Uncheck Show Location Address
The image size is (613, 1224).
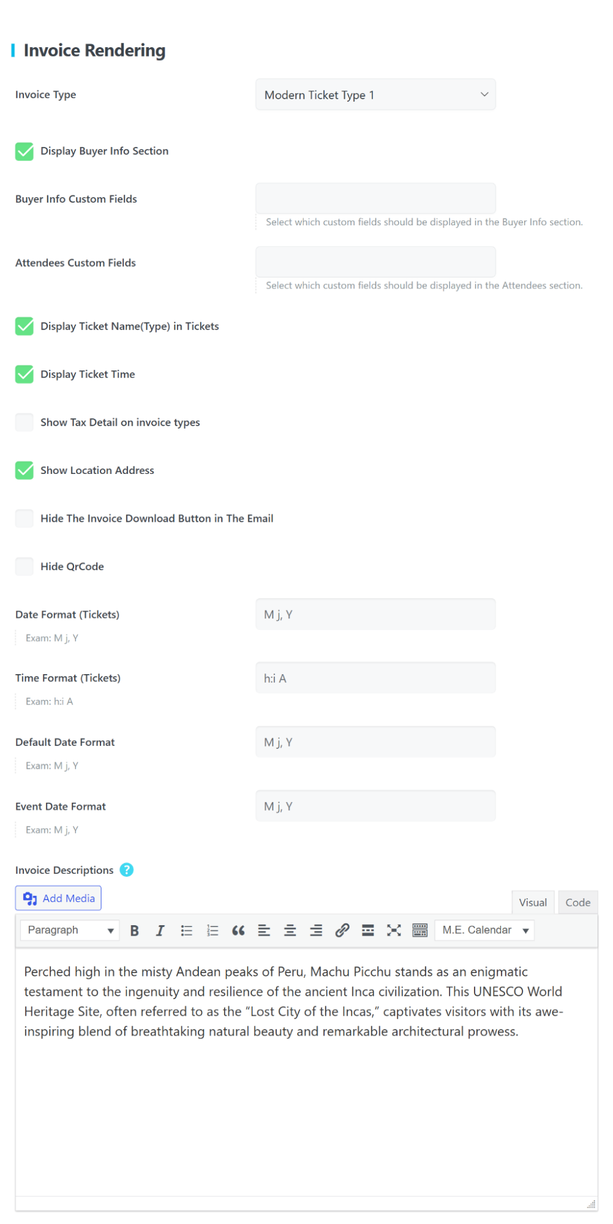(x=24, y=470)
